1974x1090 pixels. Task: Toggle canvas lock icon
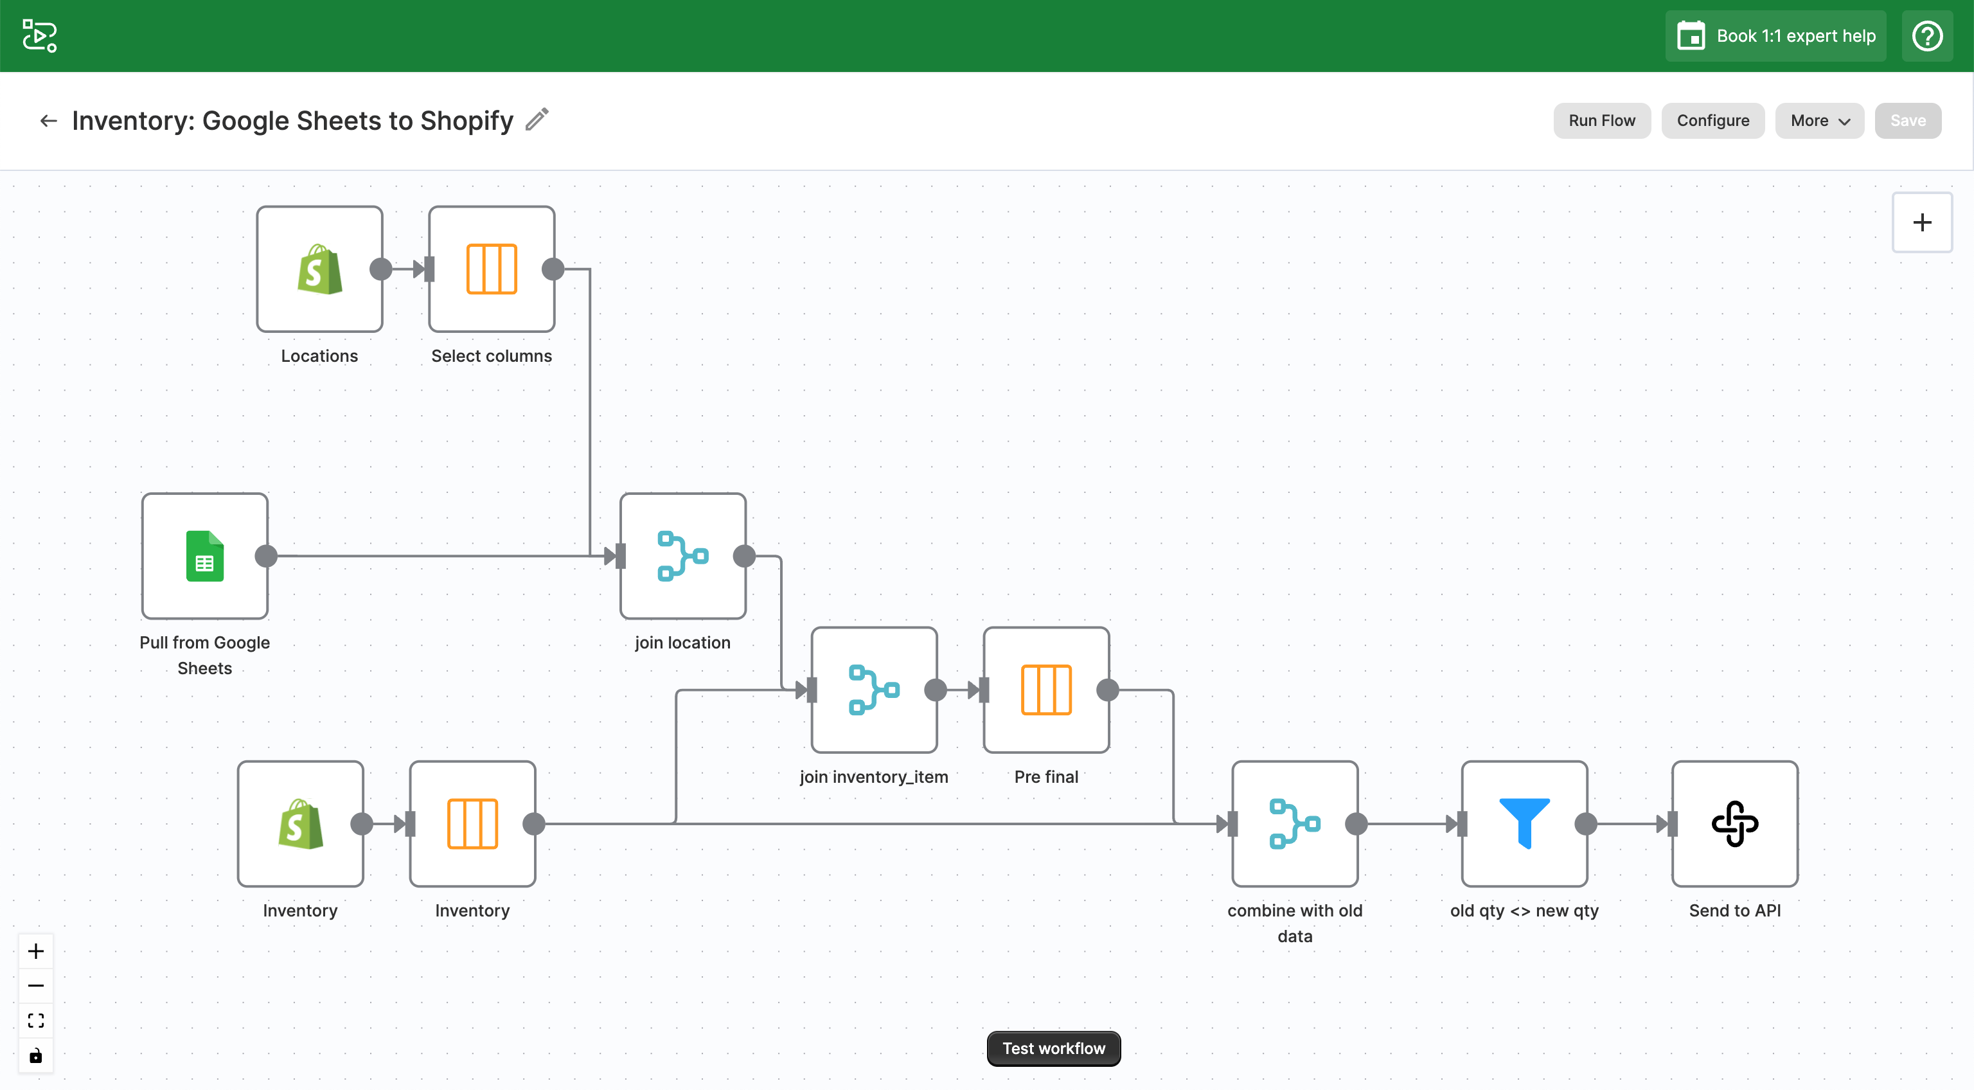(36, 1055)
